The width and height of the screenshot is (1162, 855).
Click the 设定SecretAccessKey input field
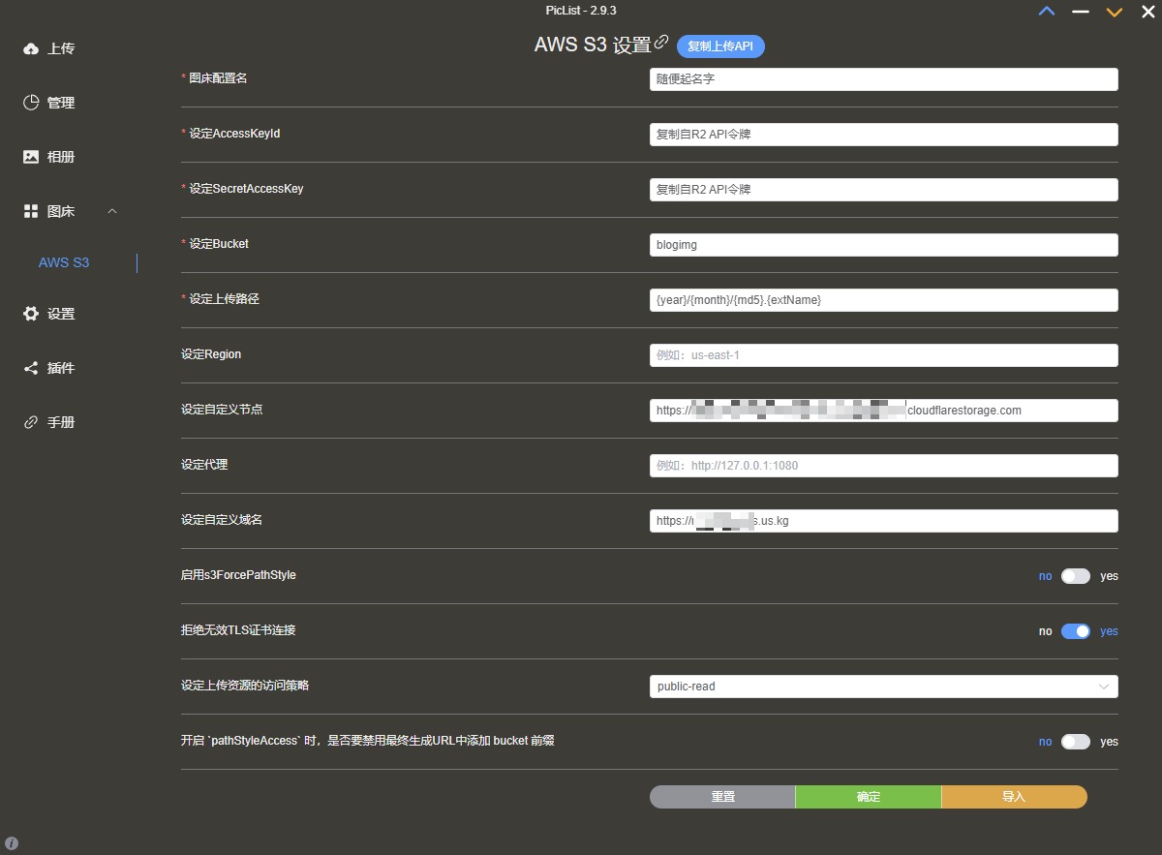[884, 190]
